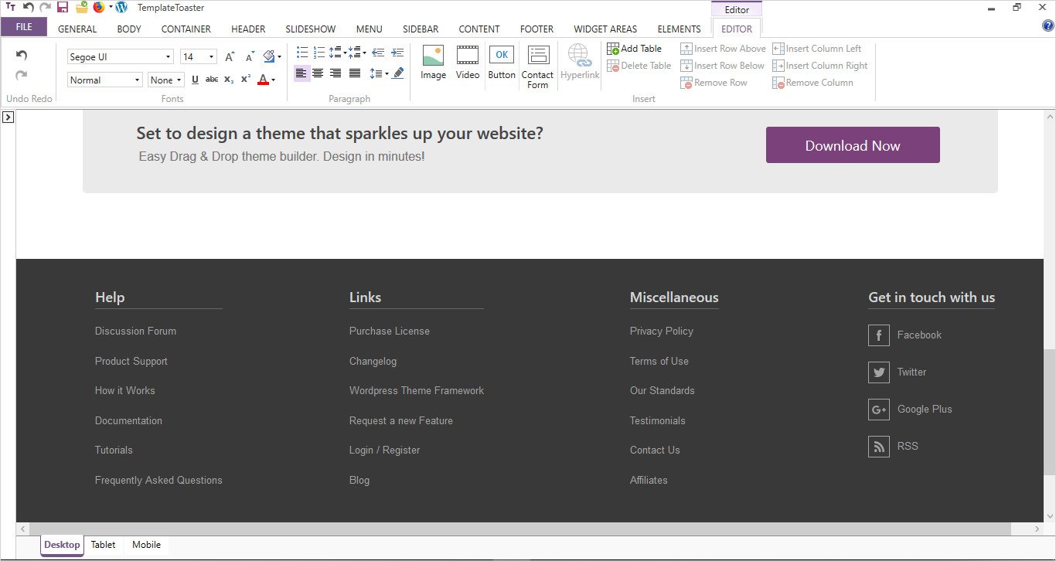
Task: Open the font color red swatch
Action: pos(263,80)
